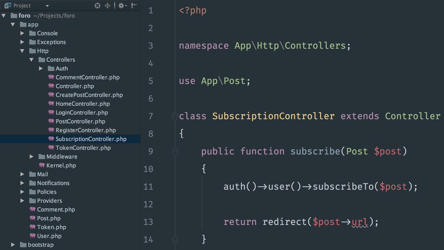Click the Token.php file icon
This screenshot has height=250, width=444.
(33, 227)
